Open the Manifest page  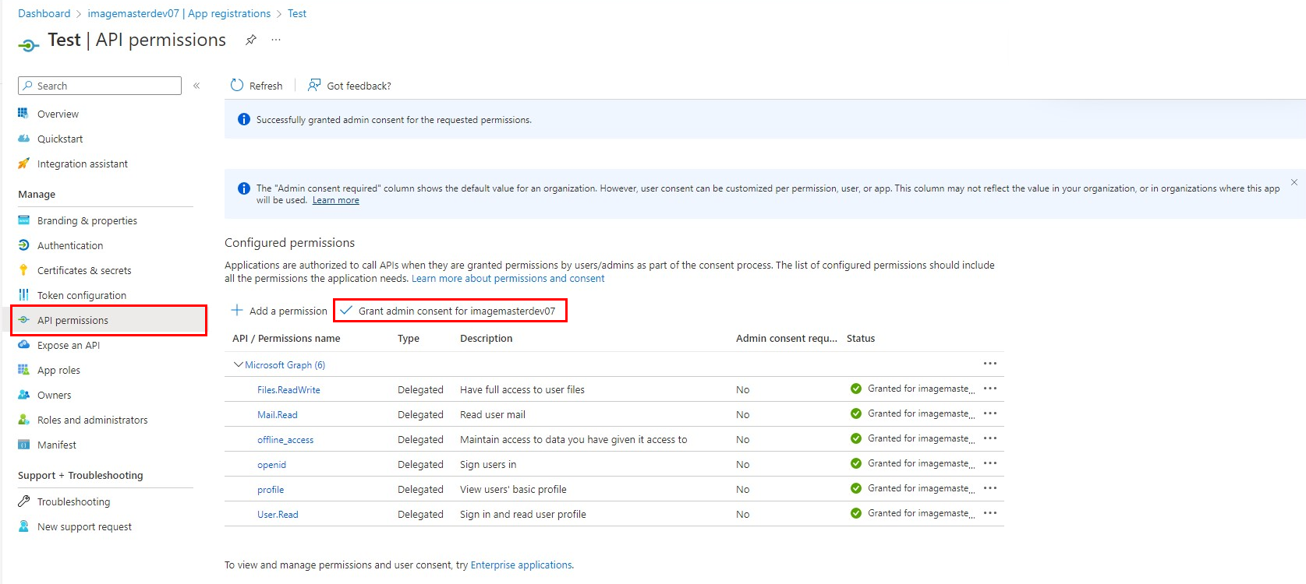(57, 445)
